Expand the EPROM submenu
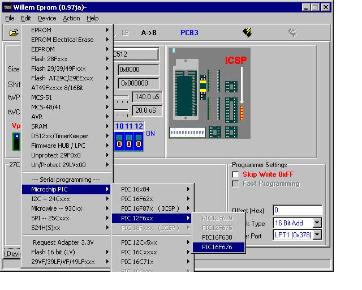 click(66, 30)
